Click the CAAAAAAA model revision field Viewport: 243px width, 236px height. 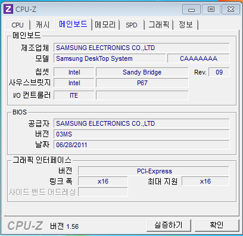pyautogui.click(x=198, y=58)
